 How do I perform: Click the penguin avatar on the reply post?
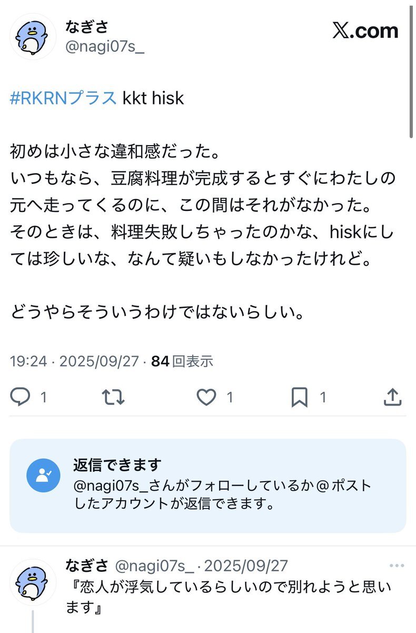(x=33, y=582)
